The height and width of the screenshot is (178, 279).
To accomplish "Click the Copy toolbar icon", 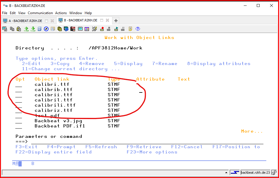I will pos(12,29).
